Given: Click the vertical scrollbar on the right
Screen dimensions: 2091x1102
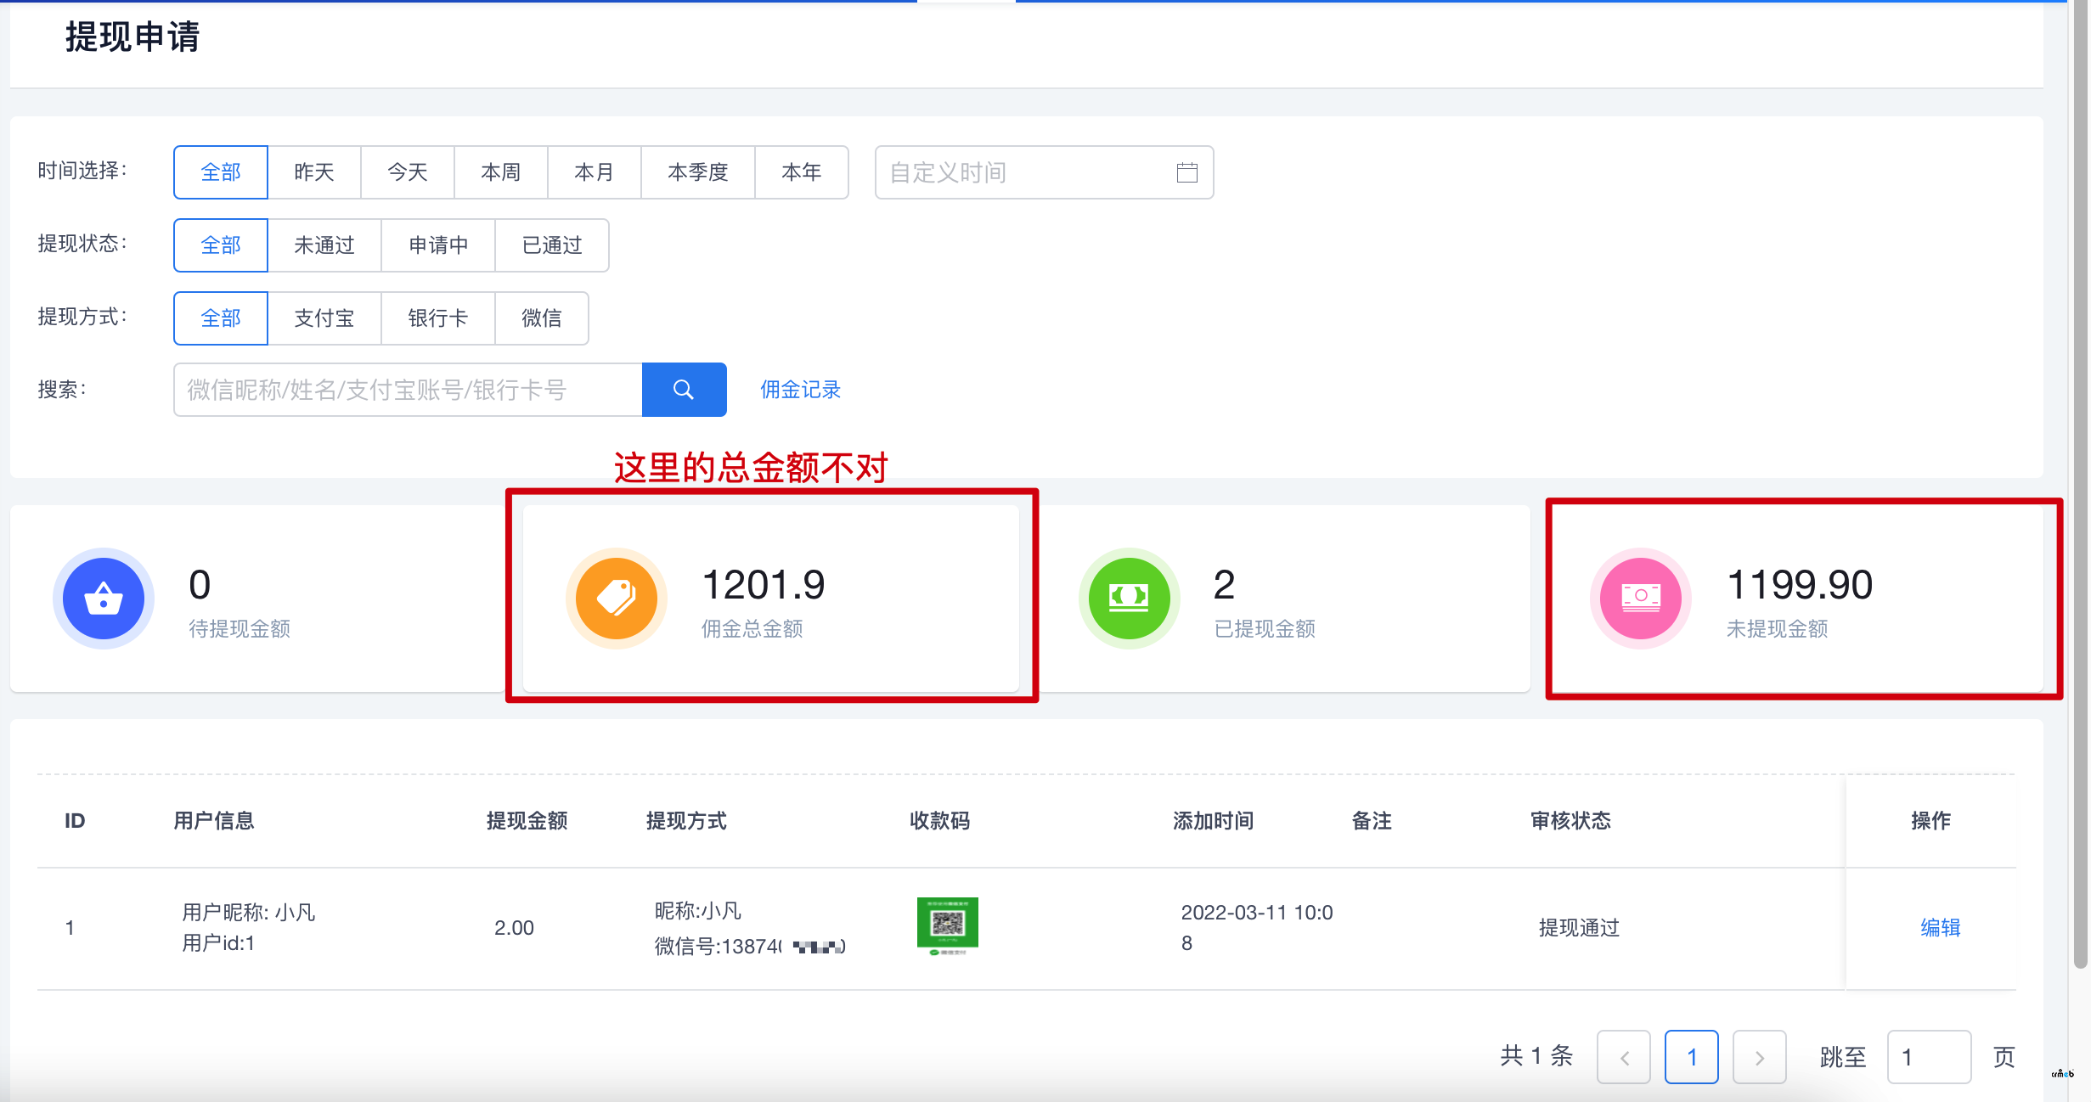Looking at the screenshot, I should [x=2081, y=484].
